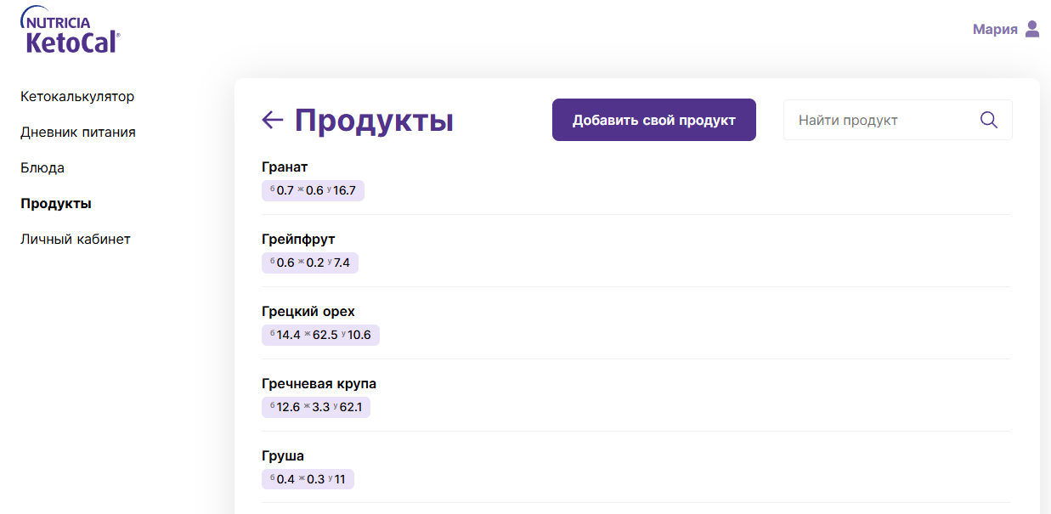Select Блюда in the navigation menu
Viewport: 1051px width, 514px height.
42,167
